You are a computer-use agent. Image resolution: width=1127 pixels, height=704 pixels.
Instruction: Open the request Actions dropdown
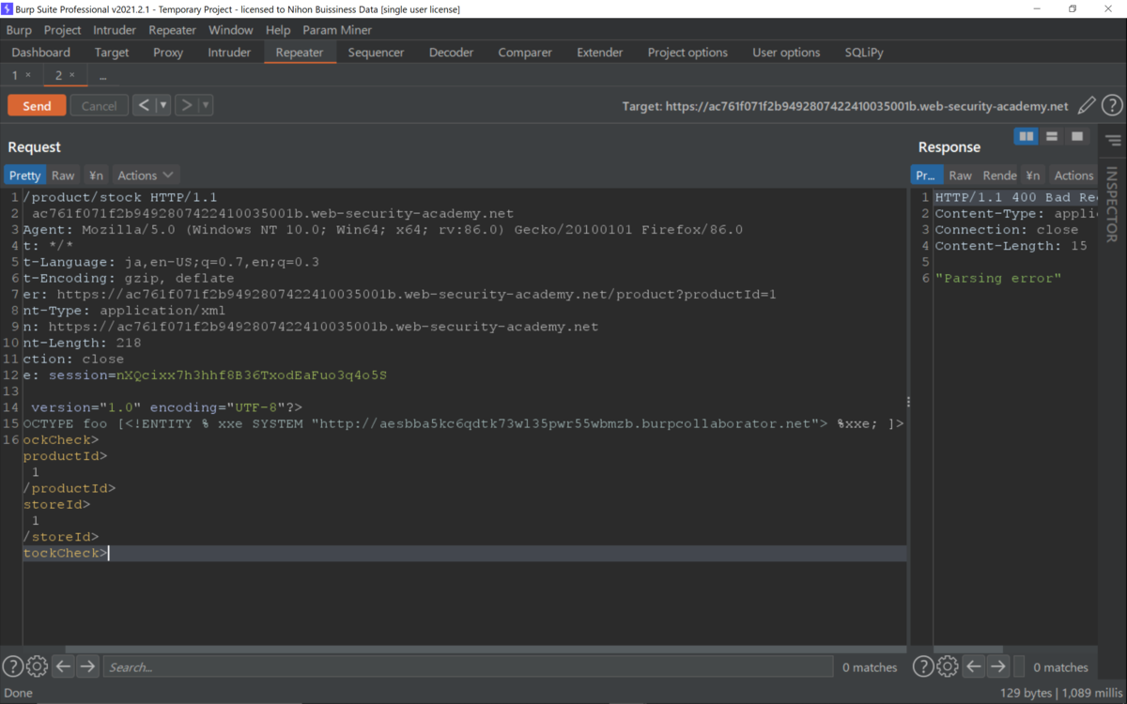coord(146,176)
